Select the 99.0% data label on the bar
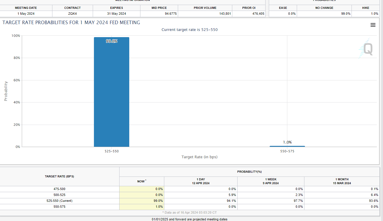Viewport: 383px width, 221px height. point(112,41)
